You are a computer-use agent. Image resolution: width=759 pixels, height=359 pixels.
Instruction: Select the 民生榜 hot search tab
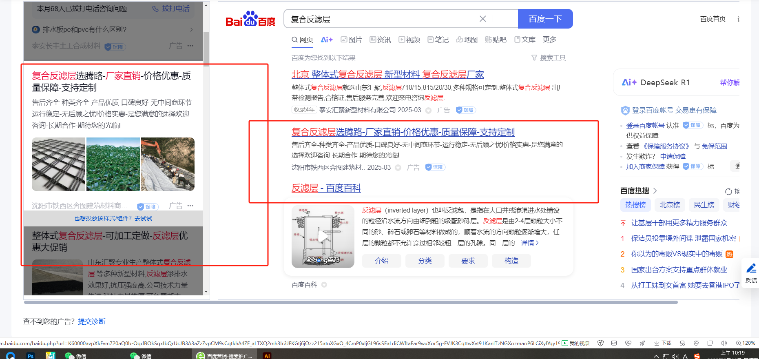704,205
